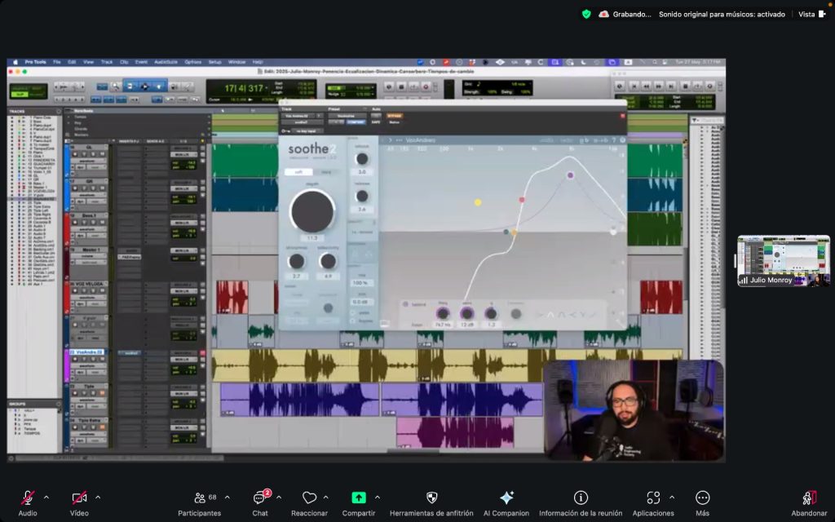Open Herramientas de anfitrión shield icon
Screen dimensions: 835x522
[x=431, y=498]
